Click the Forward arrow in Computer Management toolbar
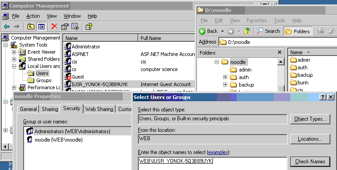Viewport: 337px width, 170px height. click(17, 27)
